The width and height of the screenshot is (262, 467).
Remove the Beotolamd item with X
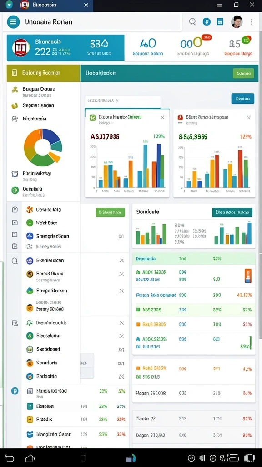(x=121, y=336)
